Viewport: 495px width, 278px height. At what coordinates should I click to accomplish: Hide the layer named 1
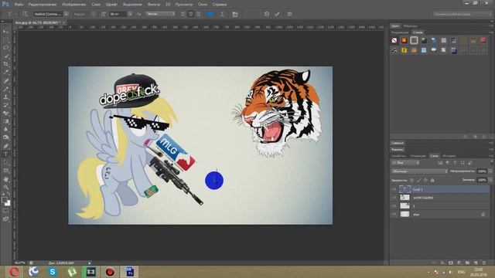click(x=394, y=206)
